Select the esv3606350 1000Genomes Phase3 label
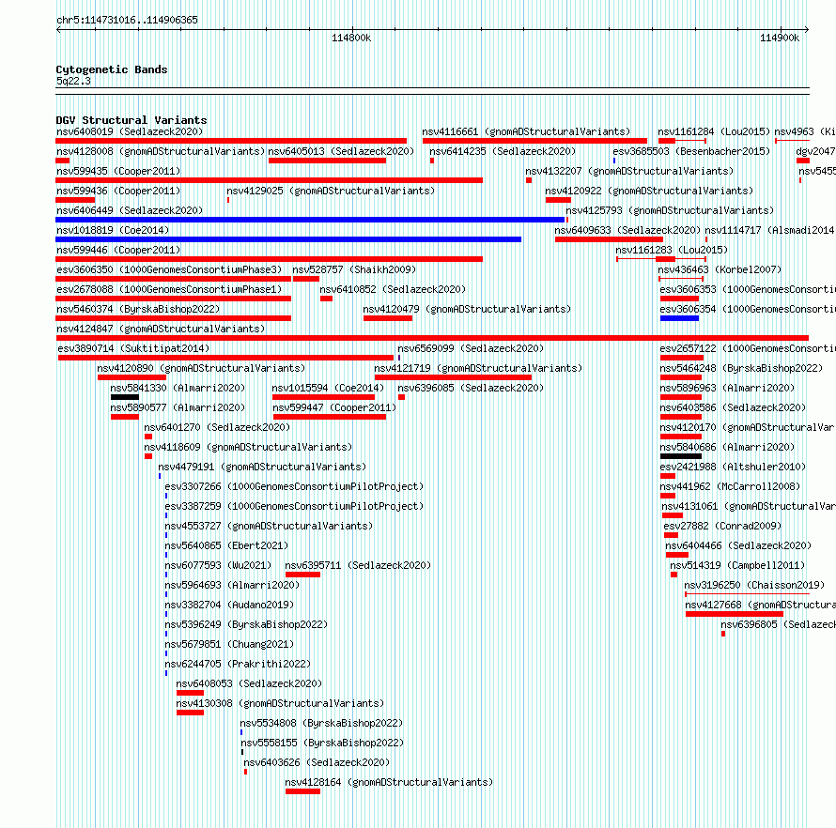This screenshot has height=828, width=836. click(x=169, y=269)
